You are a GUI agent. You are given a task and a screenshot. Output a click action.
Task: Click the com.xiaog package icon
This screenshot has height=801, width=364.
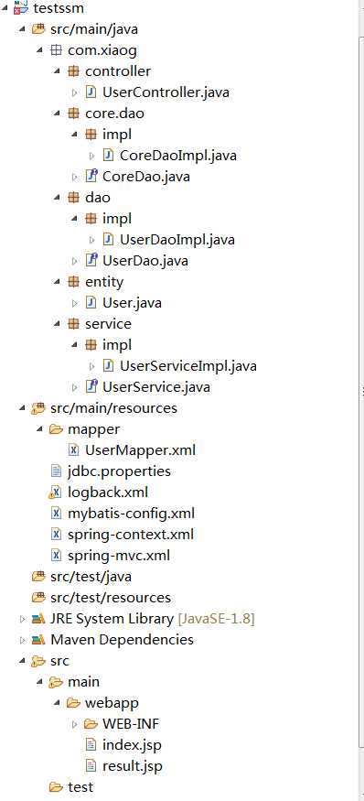(x=56, y=50)
